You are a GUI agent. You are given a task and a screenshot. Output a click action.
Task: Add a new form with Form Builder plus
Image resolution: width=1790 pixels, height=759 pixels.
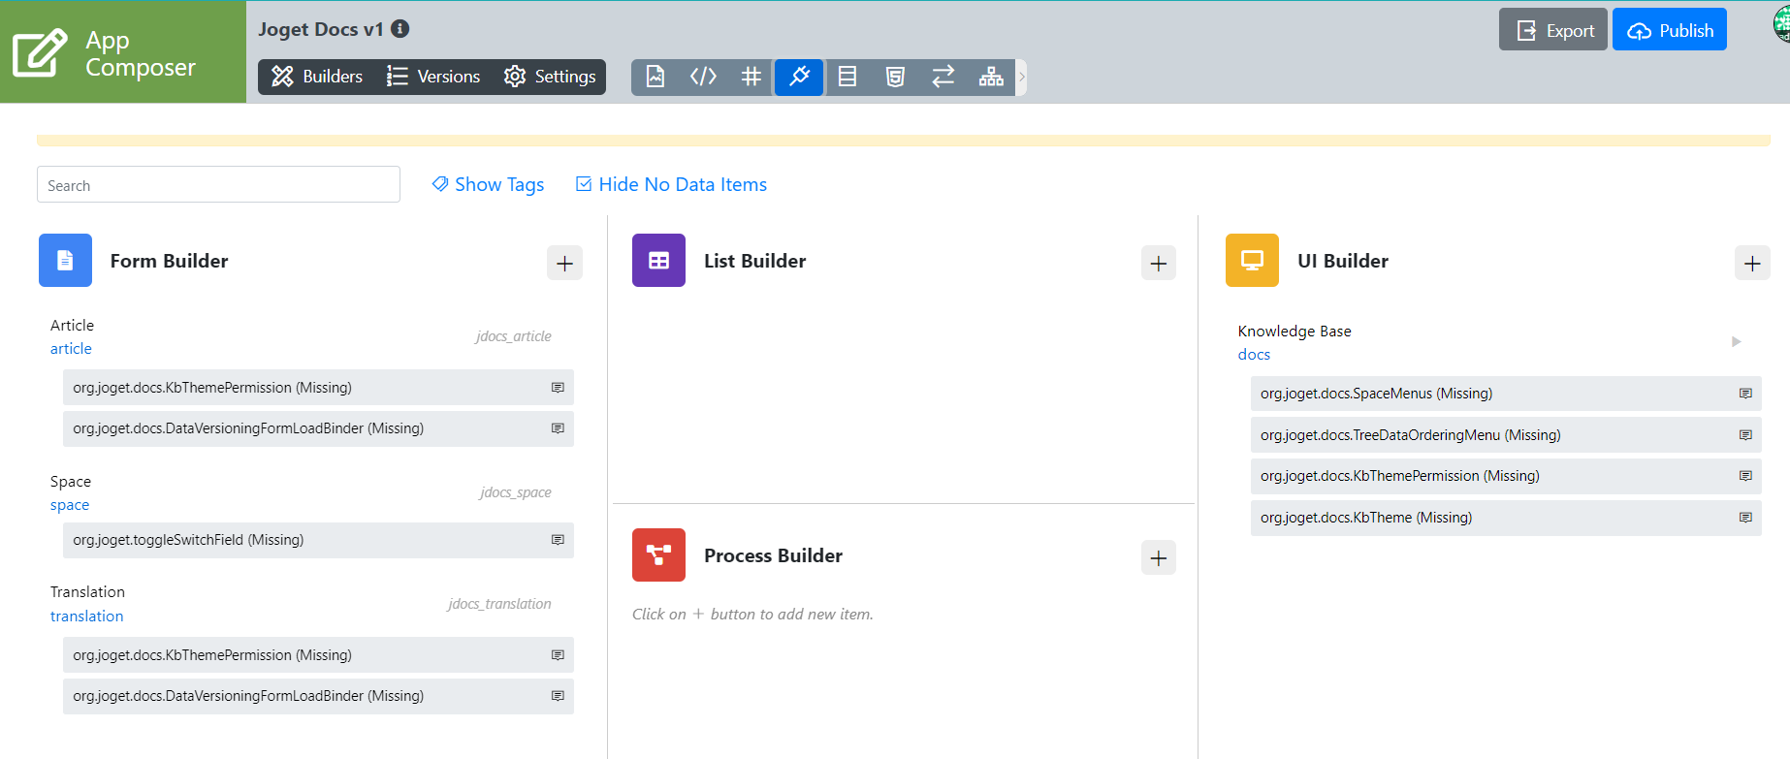coord(564,263)
